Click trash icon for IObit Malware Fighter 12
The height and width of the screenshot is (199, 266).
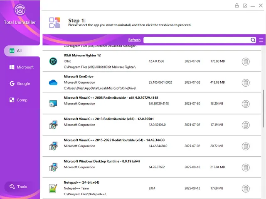(246, 61)
